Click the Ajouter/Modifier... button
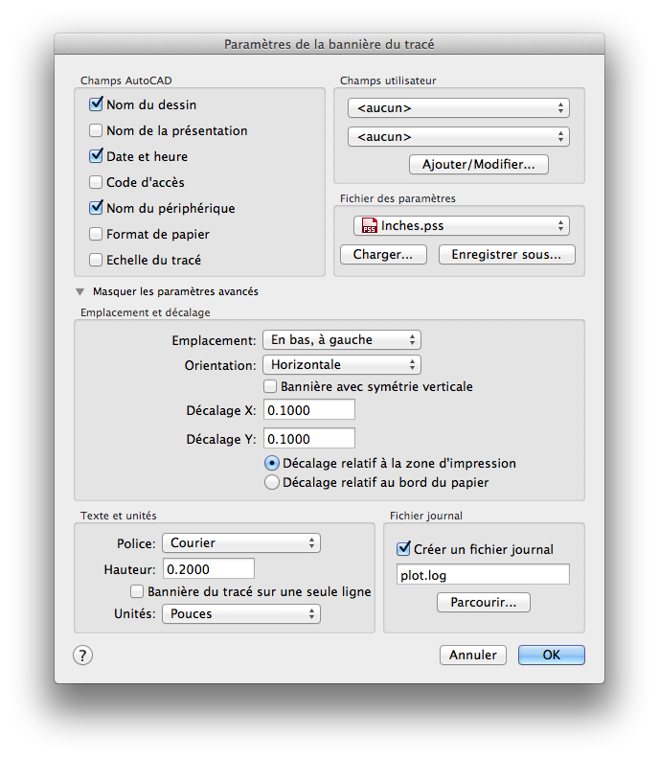 479,165
